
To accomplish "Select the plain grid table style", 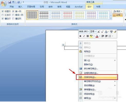I will 32,15.
